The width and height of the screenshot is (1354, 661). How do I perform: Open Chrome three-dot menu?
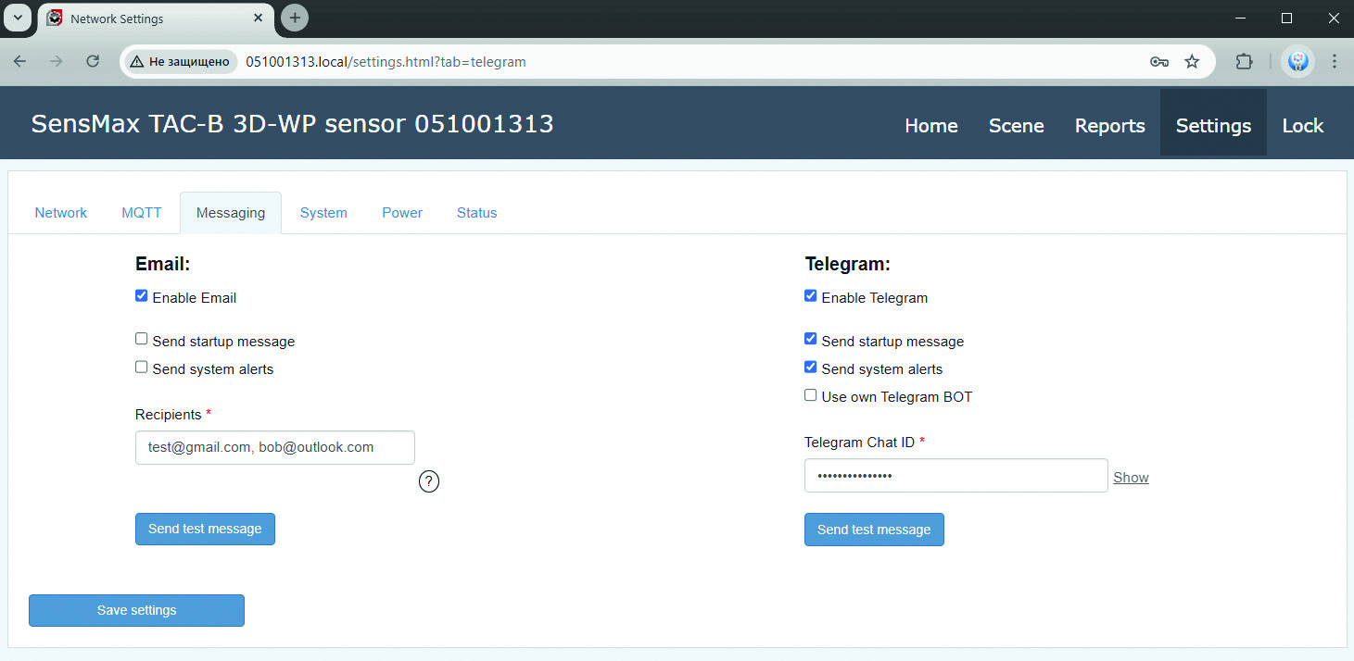point(1335,62)
